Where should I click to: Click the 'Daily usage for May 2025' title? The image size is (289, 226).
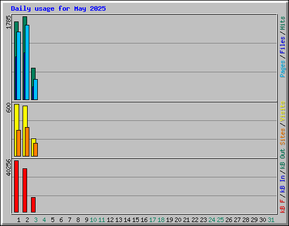(58, 8)
